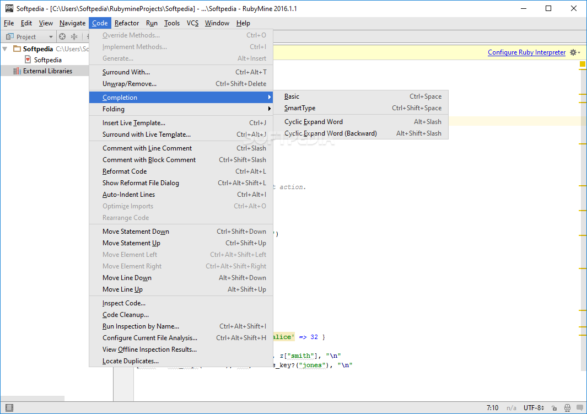Toggle the read-only lock icon in status bar
The width and height of the screenshot is (587, 414).
[x=554, y=408]
